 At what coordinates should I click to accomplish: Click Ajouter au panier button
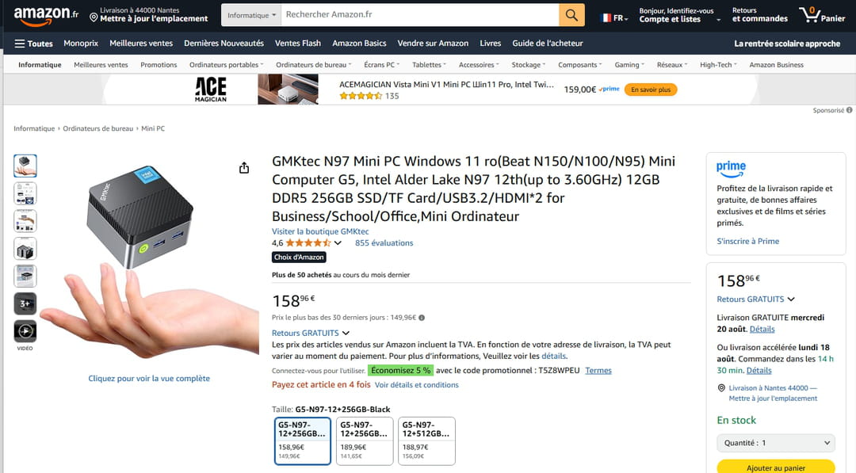pos(776,467)
